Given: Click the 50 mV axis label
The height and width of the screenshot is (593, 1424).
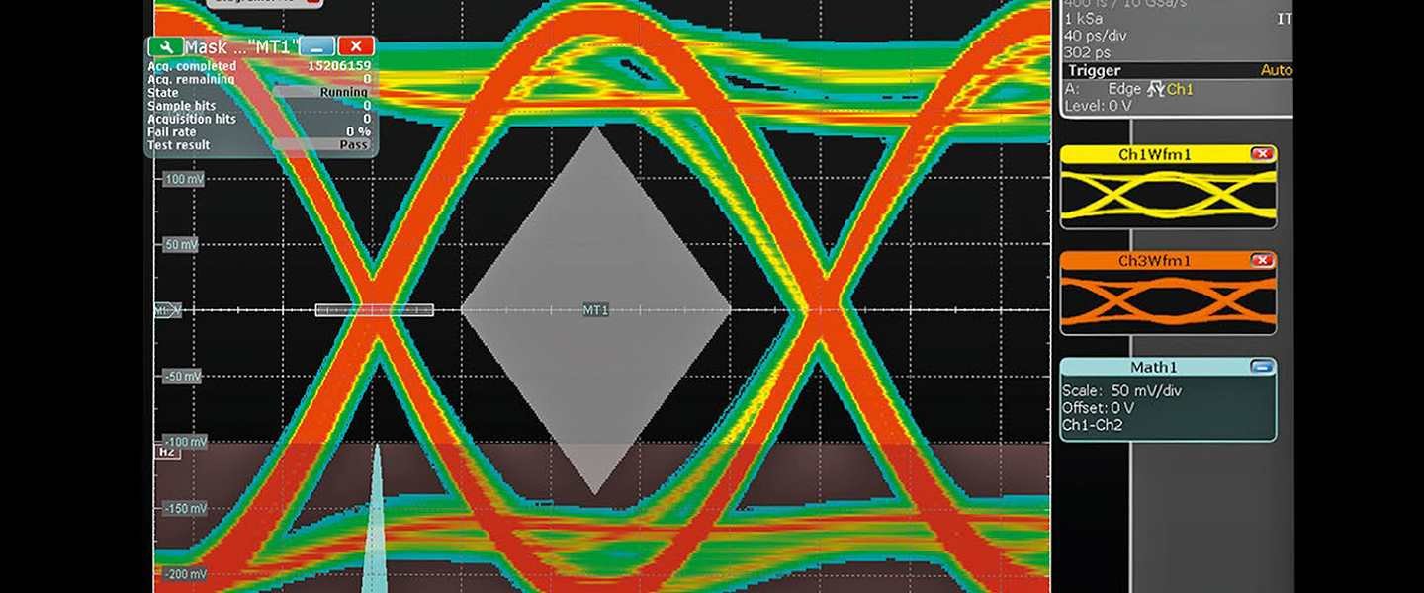Looking at the screenshot, I should pyautogui.click(x=180, y=244).
